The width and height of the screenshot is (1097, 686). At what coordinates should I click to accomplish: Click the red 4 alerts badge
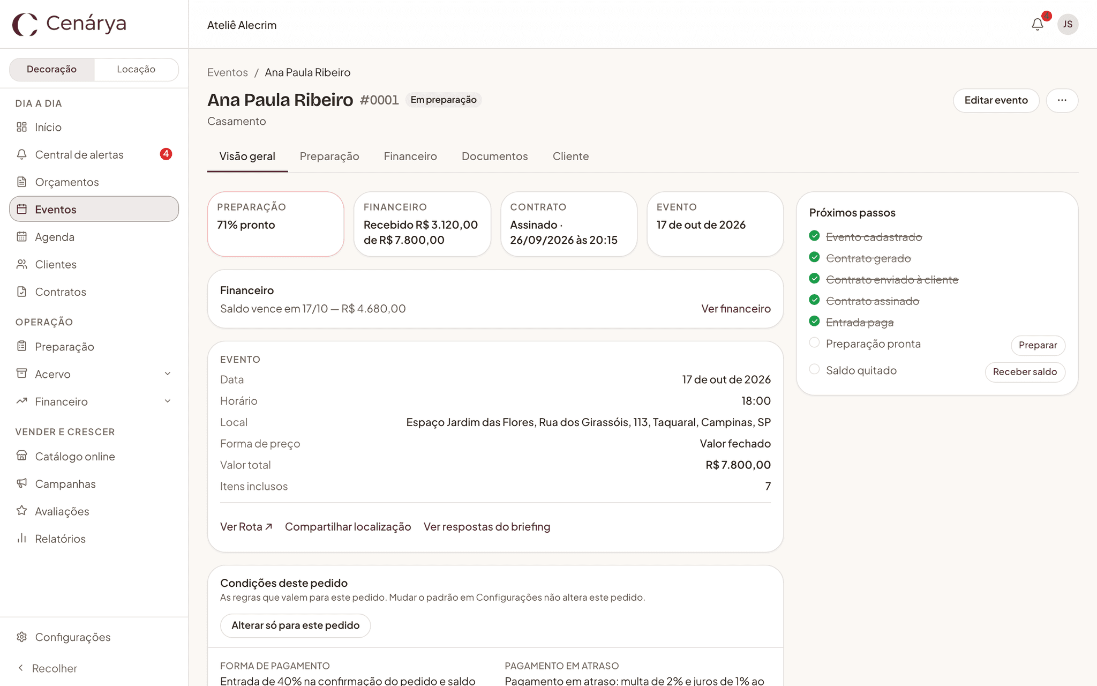166,154
